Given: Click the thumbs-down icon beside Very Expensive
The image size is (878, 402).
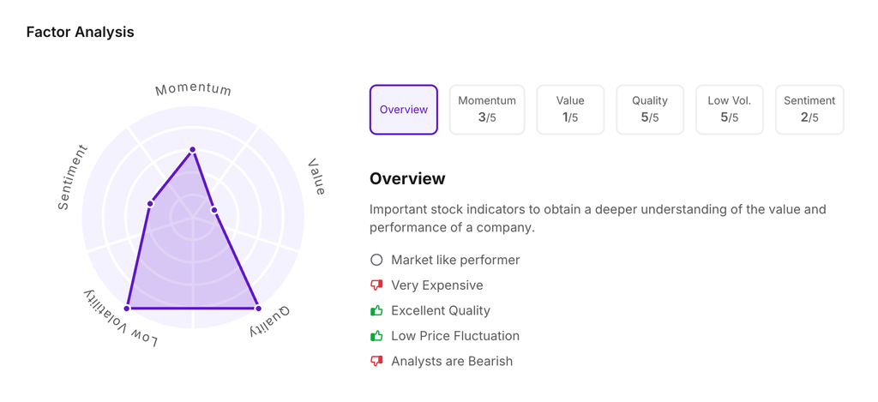Looking at the screenshot, I should point(376,285).
